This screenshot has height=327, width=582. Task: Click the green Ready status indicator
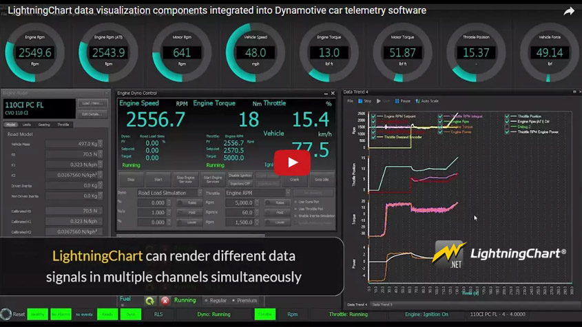107,315
